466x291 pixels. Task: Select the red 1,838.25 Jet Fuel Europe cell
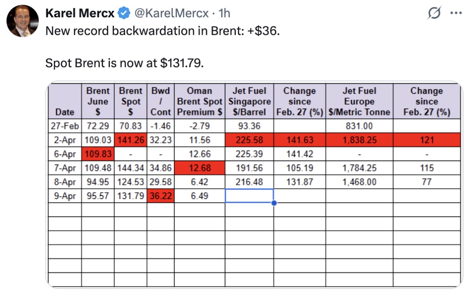(x=359, y=140)
